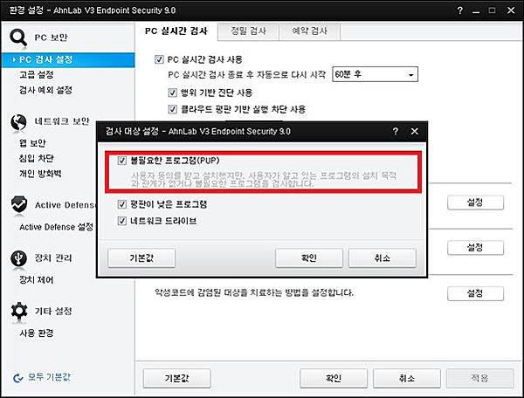Select 검사 예외 설정 in sidebar
Image resolution: width=524 pixels, height=398 pixels.
(x=45, y=90)
